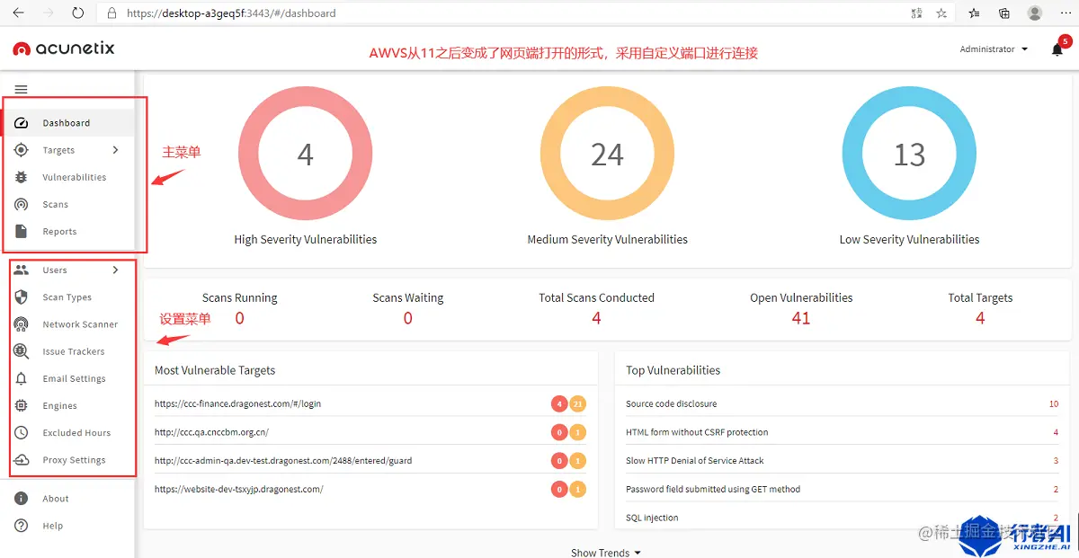This screenshot has width=1079, height=558.
Task: Click the browser address bar
Action: (x=504, y=13)
